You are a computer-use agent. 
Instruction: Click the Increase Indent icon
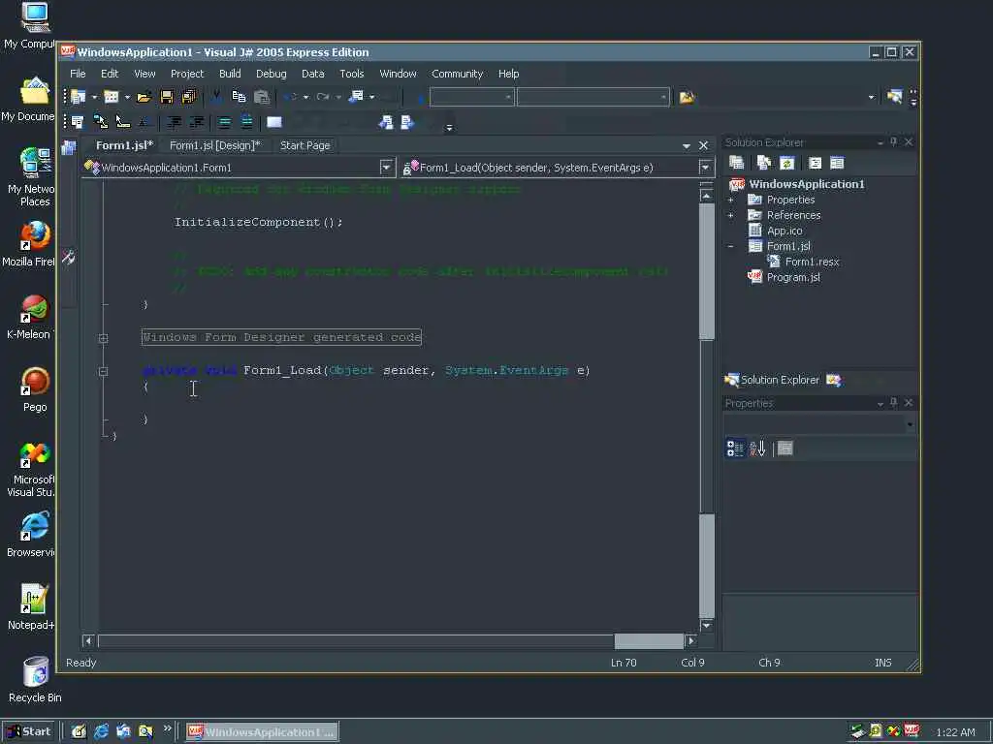(197, 122)
